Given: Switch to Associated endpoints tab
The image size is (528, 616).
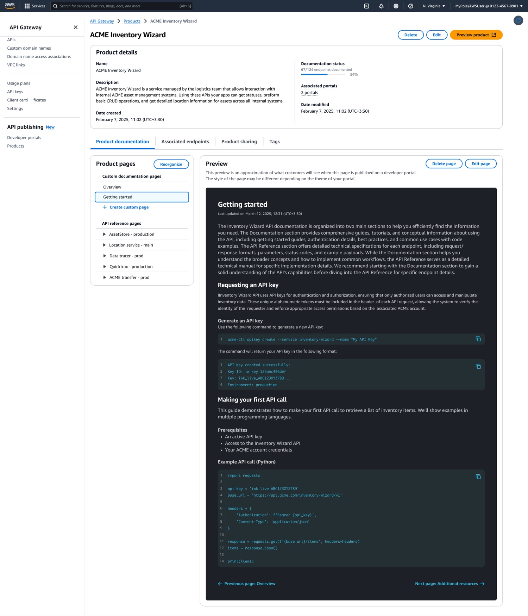Looking at the screenshot, I should point(185,142).
